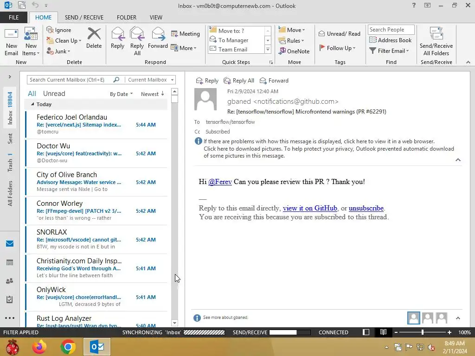Viewport: 475px width, 356px height.
Task: Zoom in with the plus button
Action: click(x=449, y=332)
